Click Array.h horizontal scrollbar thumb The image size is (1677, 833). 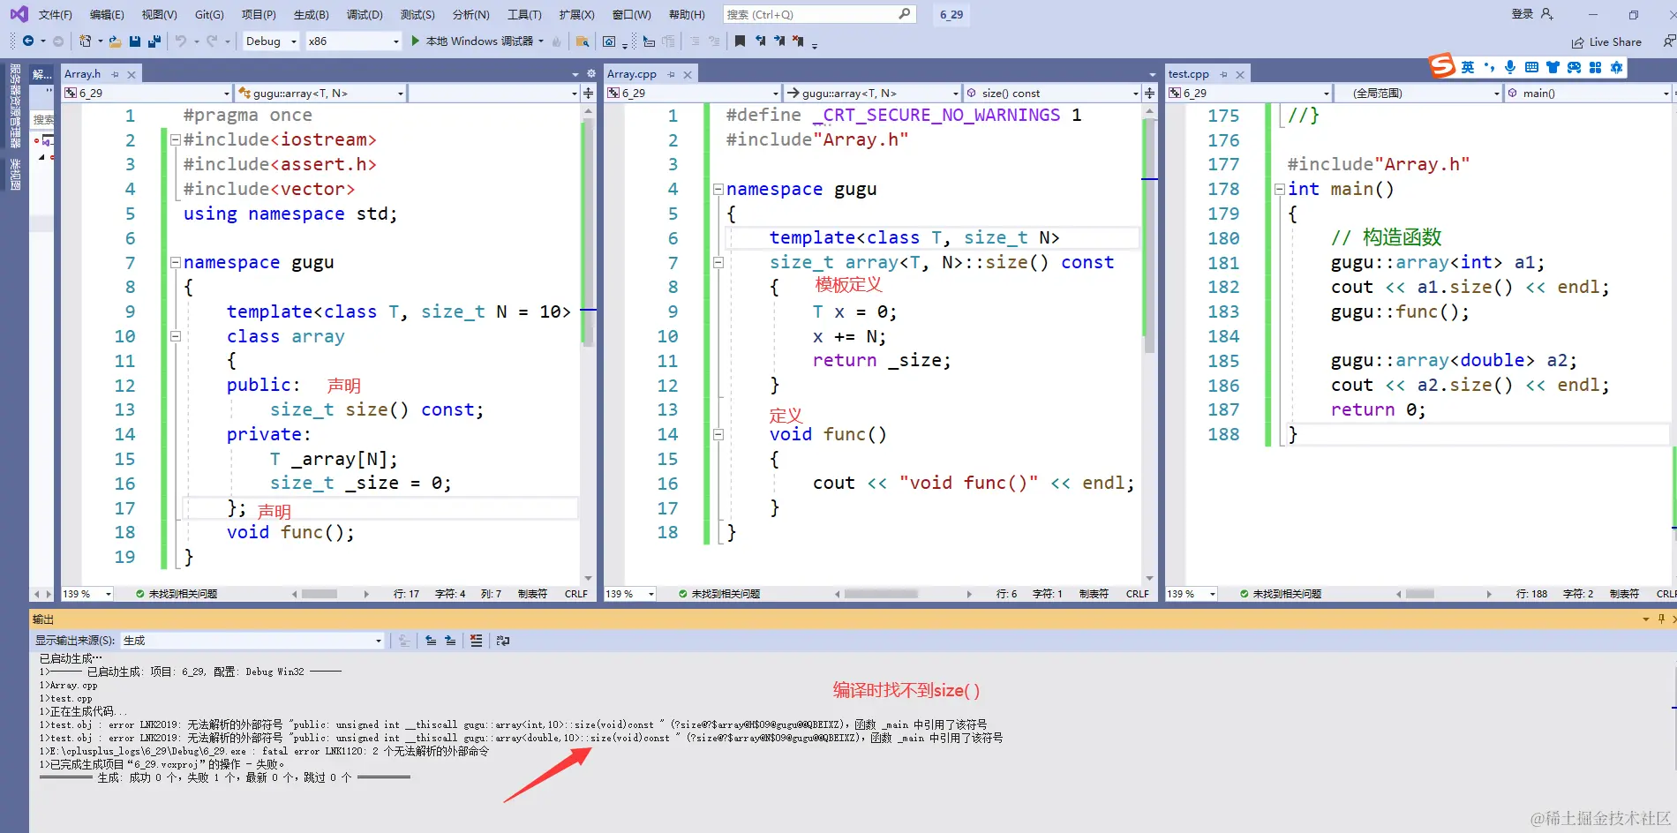(320, 594)
